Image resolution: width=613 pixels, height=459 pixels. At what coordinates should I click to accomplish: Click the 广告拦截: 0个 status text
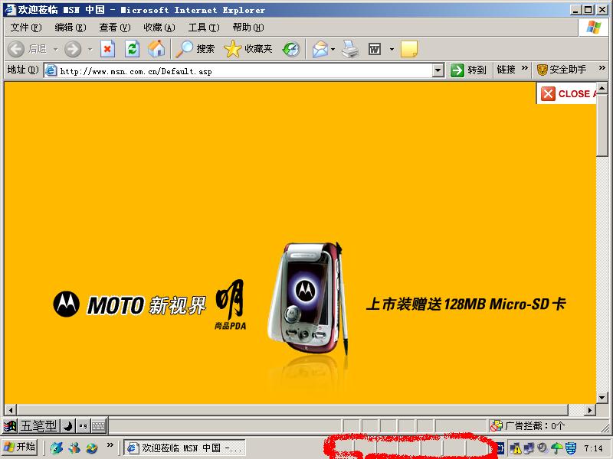point(535,426)
